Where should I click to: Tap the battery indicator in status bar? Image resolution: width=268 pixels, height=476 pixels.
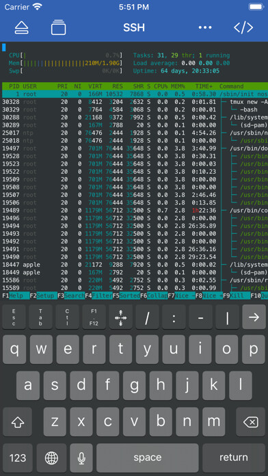point(256,7)
